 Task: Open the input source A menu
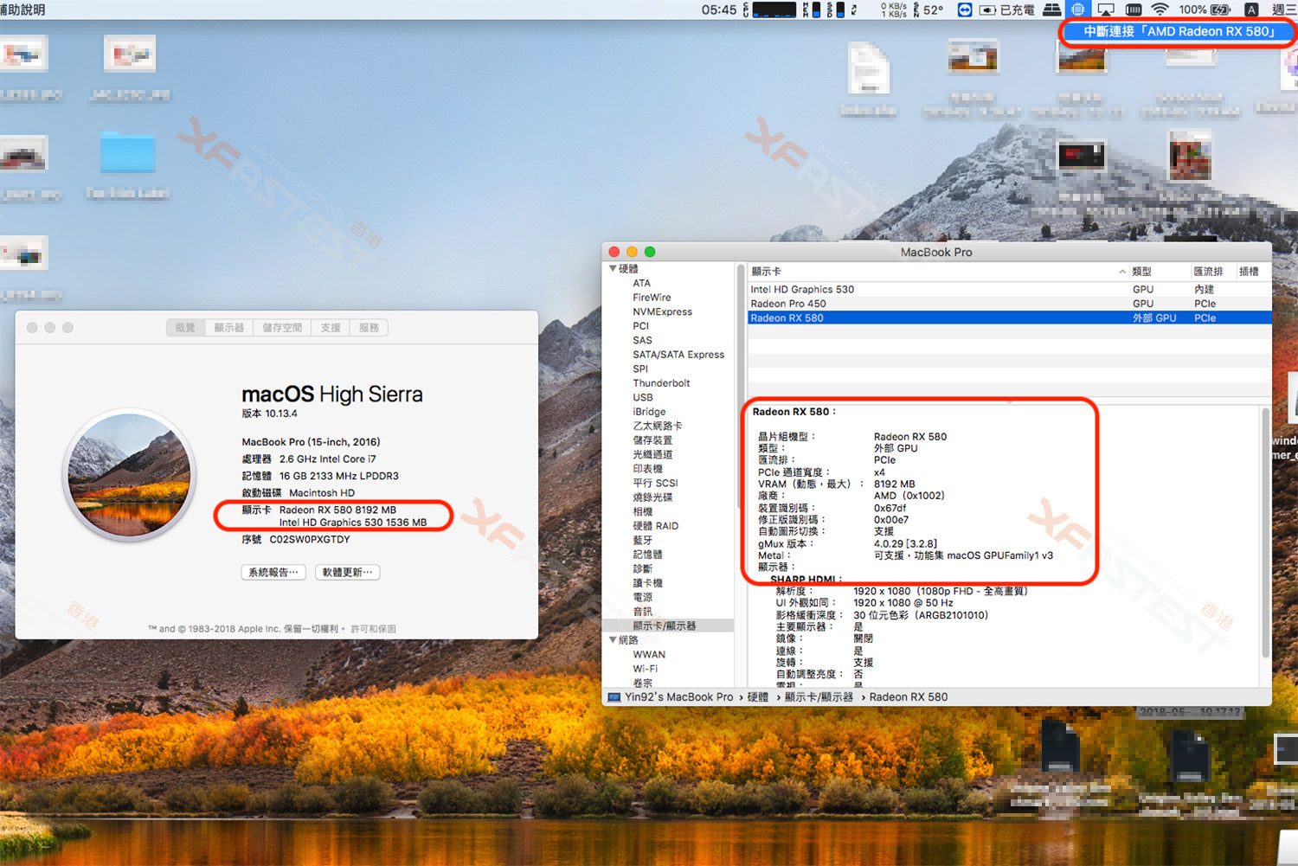(x=1251, y=10)
